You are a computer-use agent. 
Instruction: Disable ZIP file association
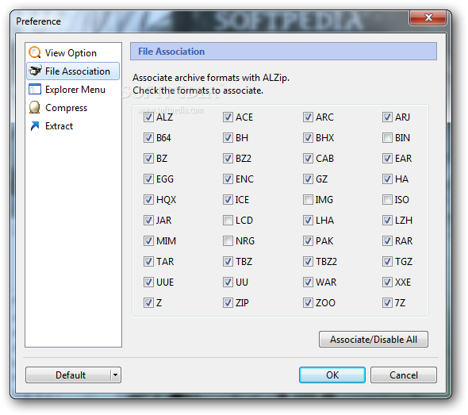[228, 303]
